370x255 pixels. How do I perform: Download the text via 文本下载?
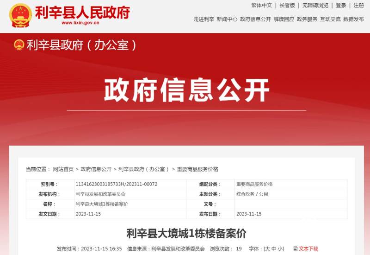(308, 249)
